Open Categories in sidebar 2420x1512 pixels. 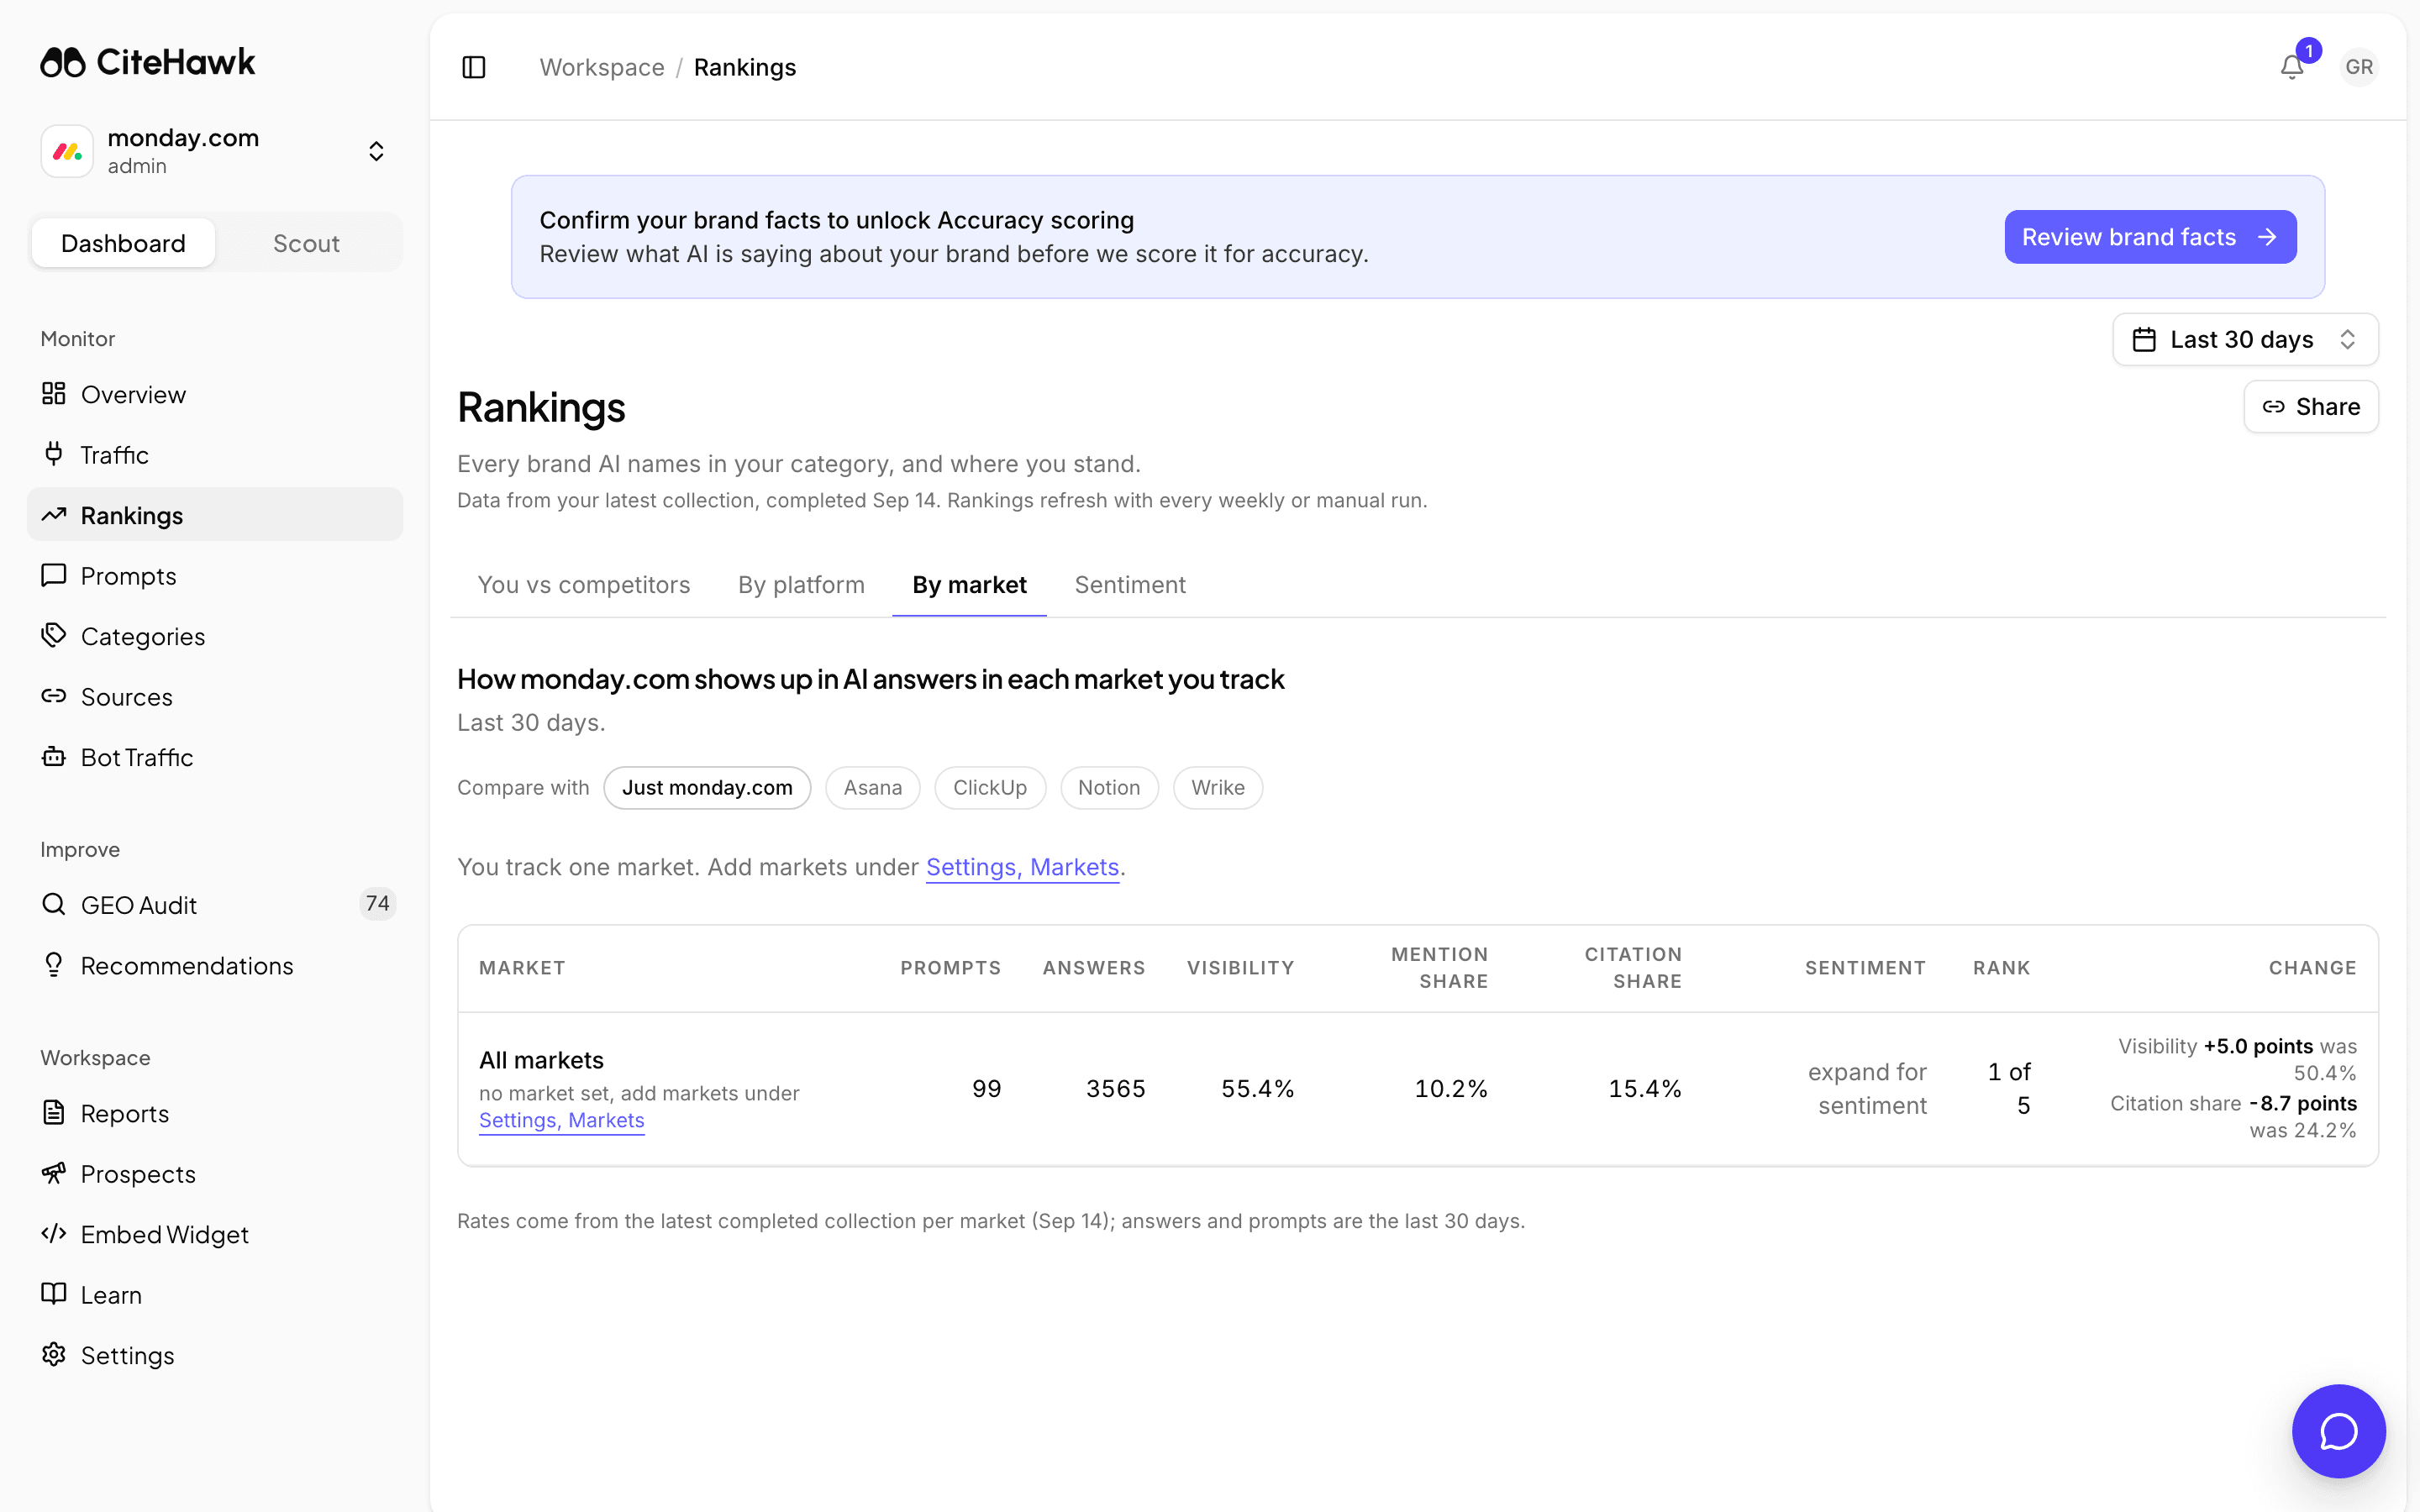215,636
